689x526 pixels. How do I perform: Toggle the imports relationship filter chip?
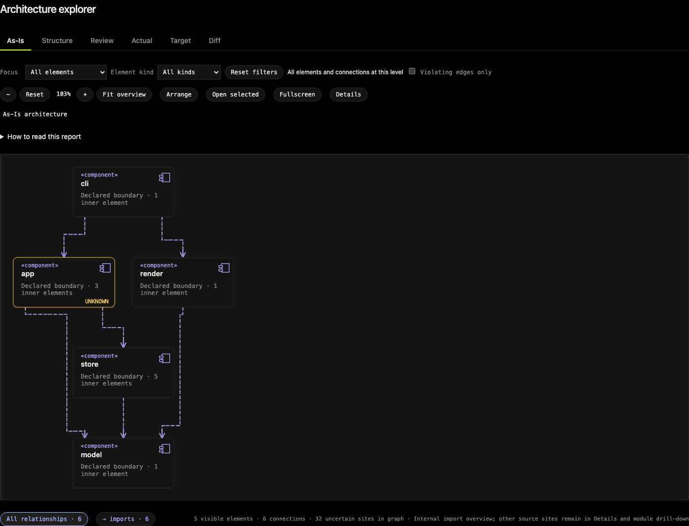point(125,519)
